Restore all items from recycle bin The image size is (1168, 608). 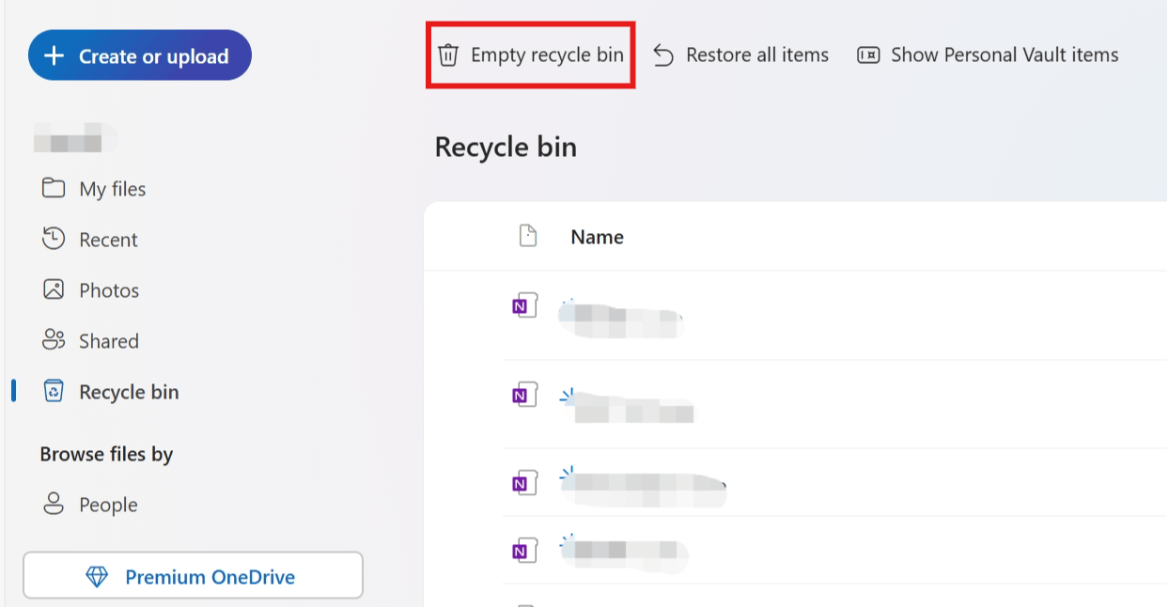[x=741, y=55]
